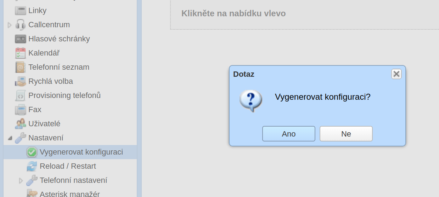The height and width of the screenshot is (197, 439).
Task: Click the Linky phone icon
Action: pyautogui.click(x=21, y=11)
